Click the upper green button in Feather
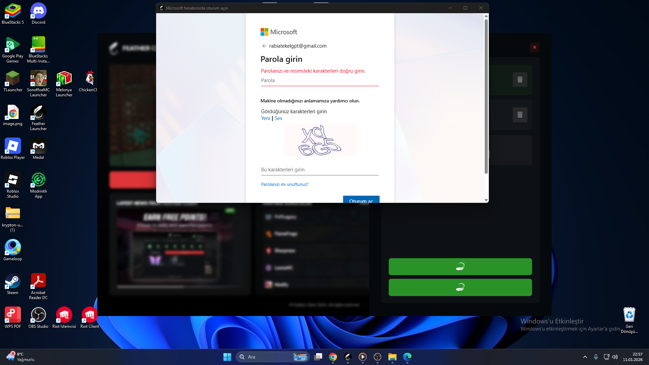649x365 pixels. tap(460, 267)
